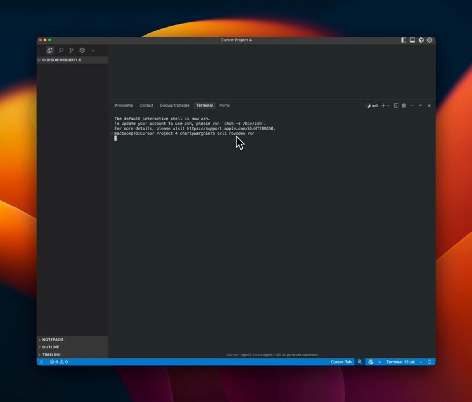Split the terminal pane
Image resolution: width=472 pixels, height=402 pixels.
(396, 106)
